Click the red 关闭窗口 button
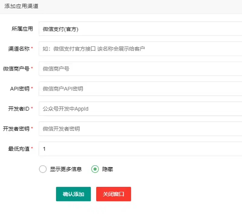242x222 pixels. point(113,194)
